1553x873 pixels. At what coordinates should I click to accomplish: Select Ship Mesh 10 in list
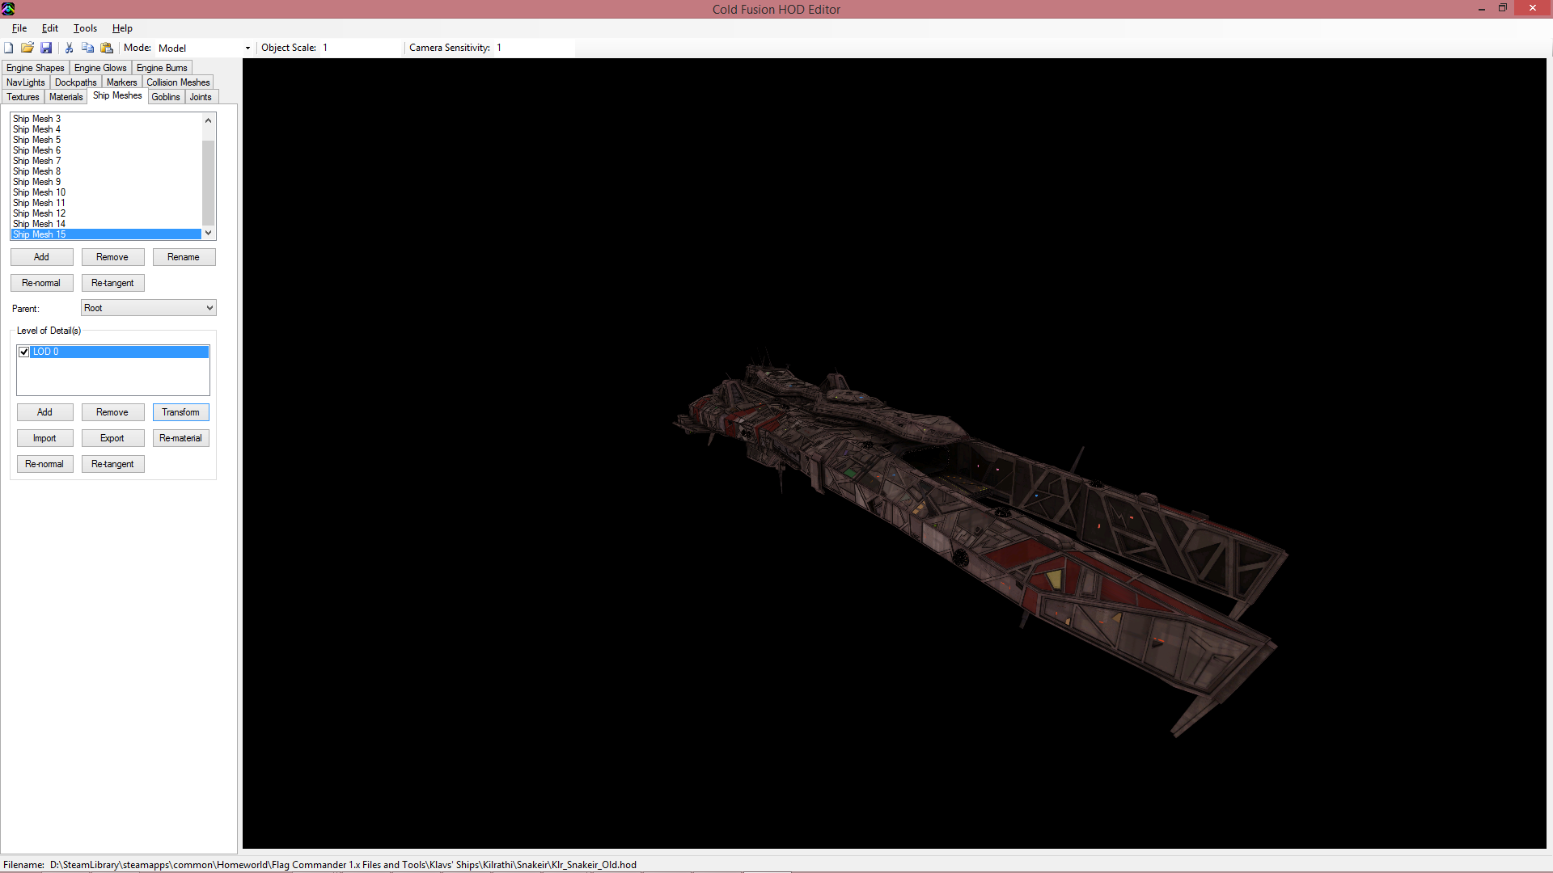(x=39, y=192)
